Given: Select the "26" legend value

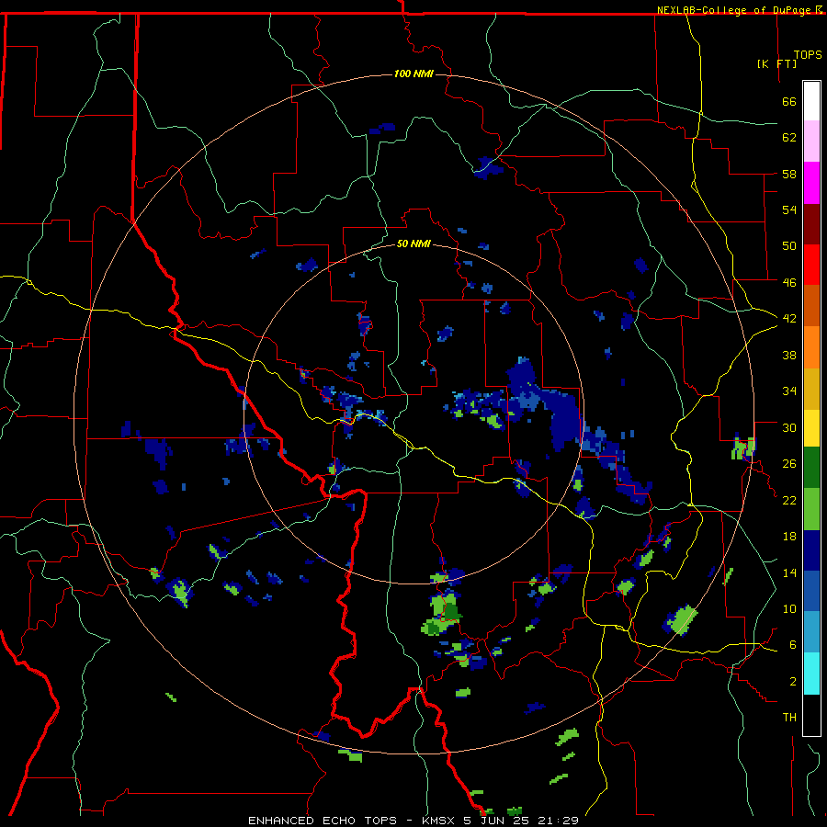Looking at the screenshot, I should coord(789,464).
